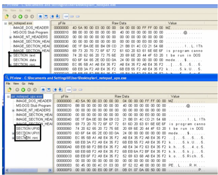
Task: Click third blue down-arrow icon in back ori_notepad.exe toolbar
Action: 52,17
